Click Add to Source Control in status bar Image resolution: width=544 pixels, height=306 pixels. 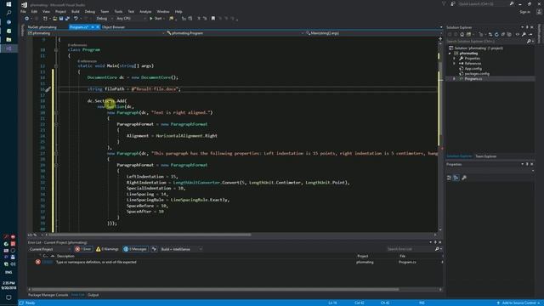point(518,303)
